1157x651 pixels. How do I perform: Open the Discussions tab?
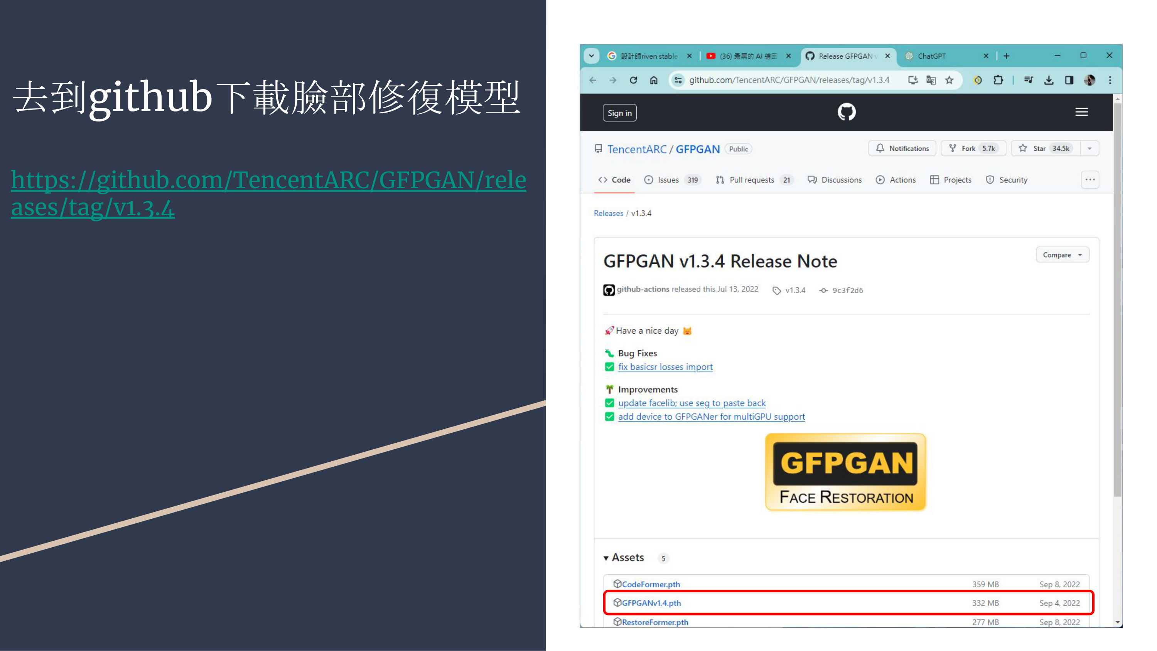tap(835, 180)
